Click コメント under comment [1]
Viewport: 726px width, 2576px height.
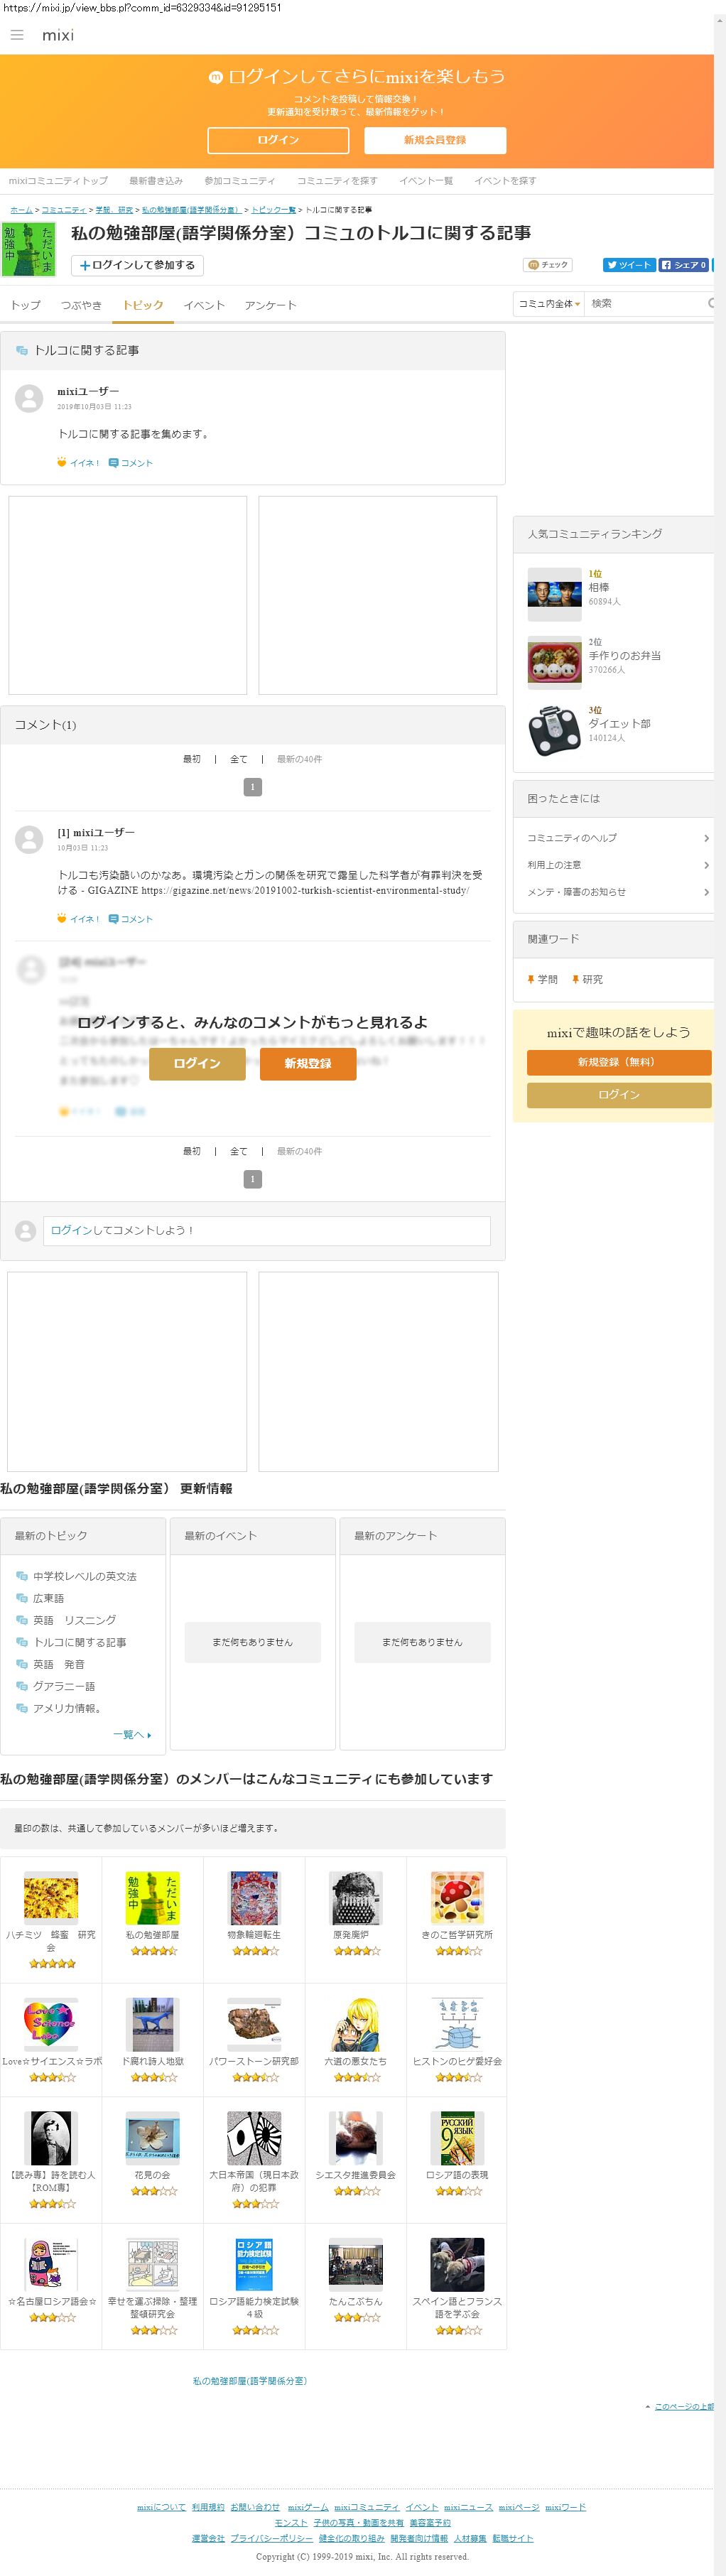(131, 919)
